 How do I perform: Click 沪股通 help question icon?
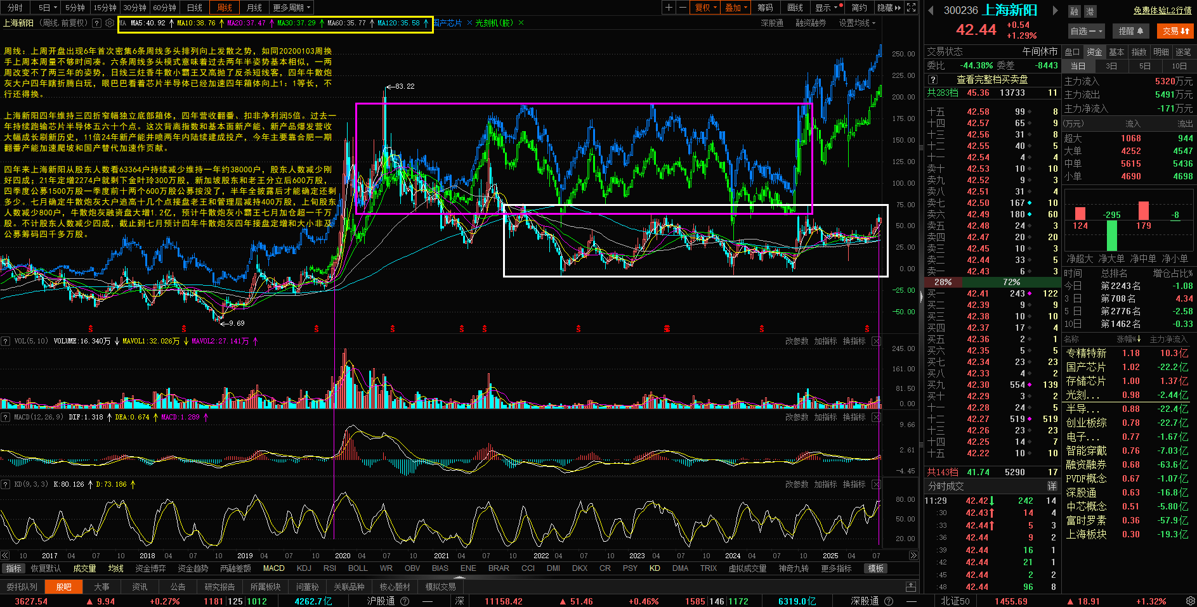405,601
